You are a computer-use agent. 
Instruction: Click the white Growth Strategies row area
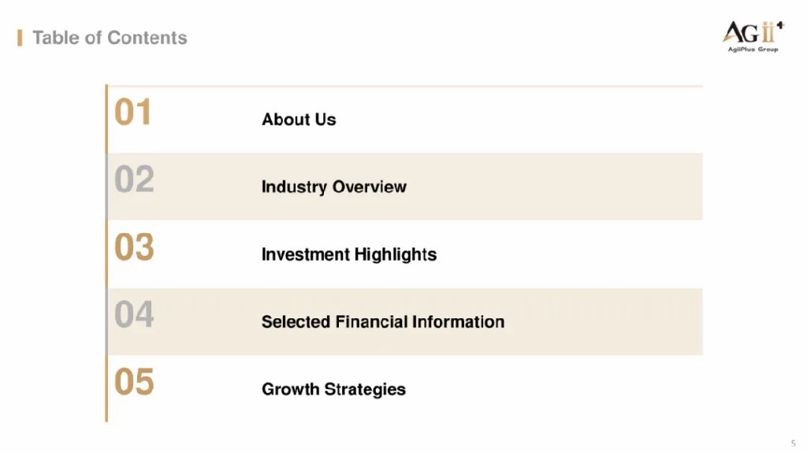coord(404,388)
